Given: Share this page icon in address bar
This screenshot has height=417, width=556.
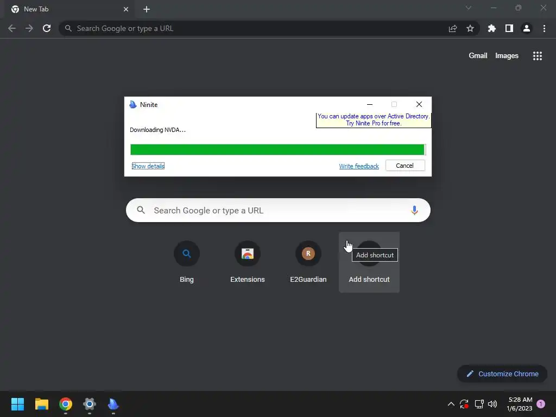Looking at the screenshot, I should click(453, 28).
